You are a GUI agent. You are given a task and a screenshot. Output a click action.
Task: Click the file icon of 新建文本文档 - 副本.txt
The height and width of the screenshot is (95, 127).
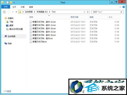coord(31,38)
